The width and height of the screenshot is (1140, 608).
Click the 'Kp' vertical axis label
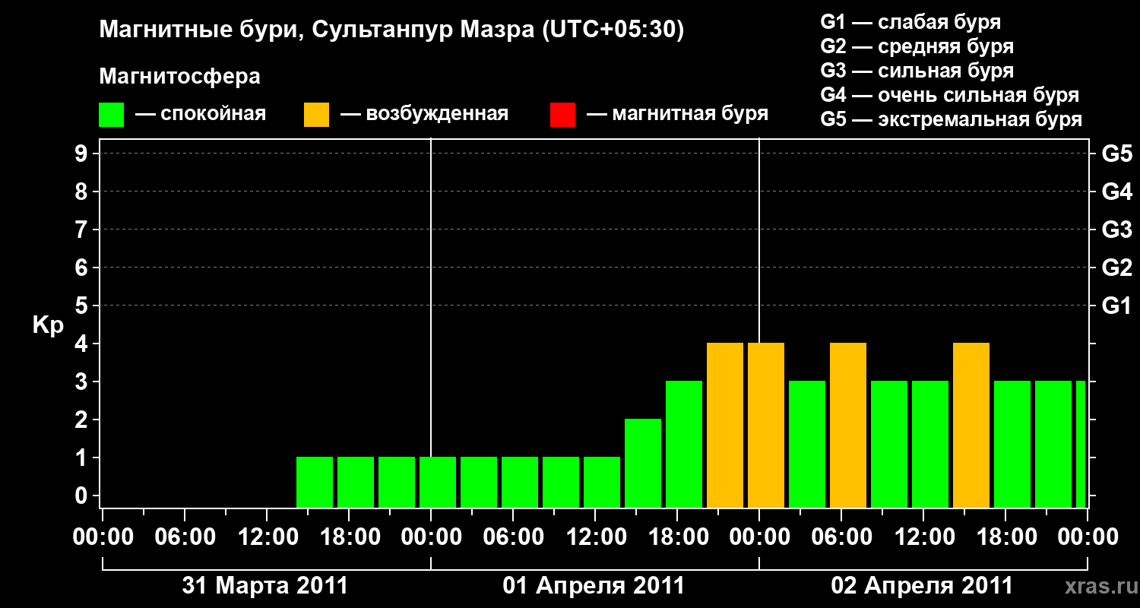click(48, 325)
